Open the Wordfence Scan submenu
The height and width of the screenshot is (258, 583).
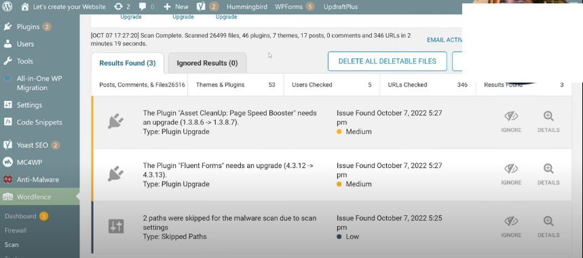12,244
